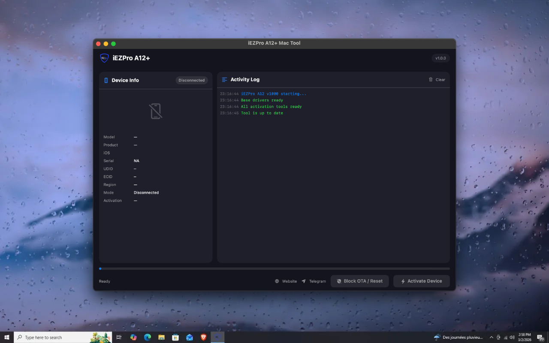The image size is (549, 343).
Task: Click the Mode value "Disconnected"
Action: [146, 193]
